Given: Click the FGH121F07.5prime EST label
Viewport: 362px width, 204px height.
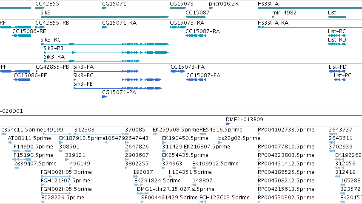Looking at the screenshot, I should [x=66, y=181].
